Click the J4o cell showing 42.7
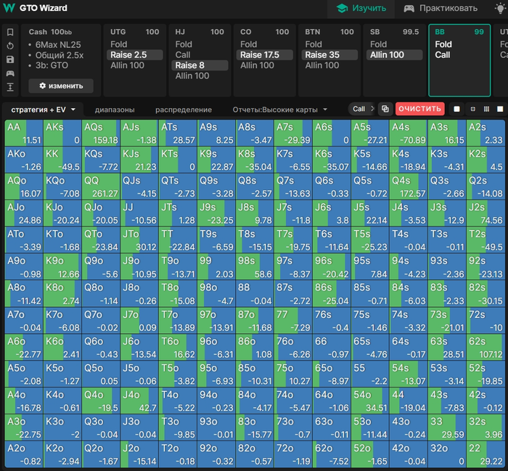The image size is (508, 471). click(x=139, y=401)
